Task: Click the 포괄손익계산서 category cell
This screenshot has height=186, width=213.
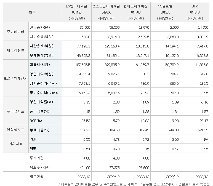Action: pyautogui.click(x=16, y=79)
